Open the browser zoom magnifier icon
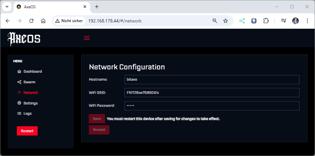Viewport: 315px width, 156px height. coord(215,21)
